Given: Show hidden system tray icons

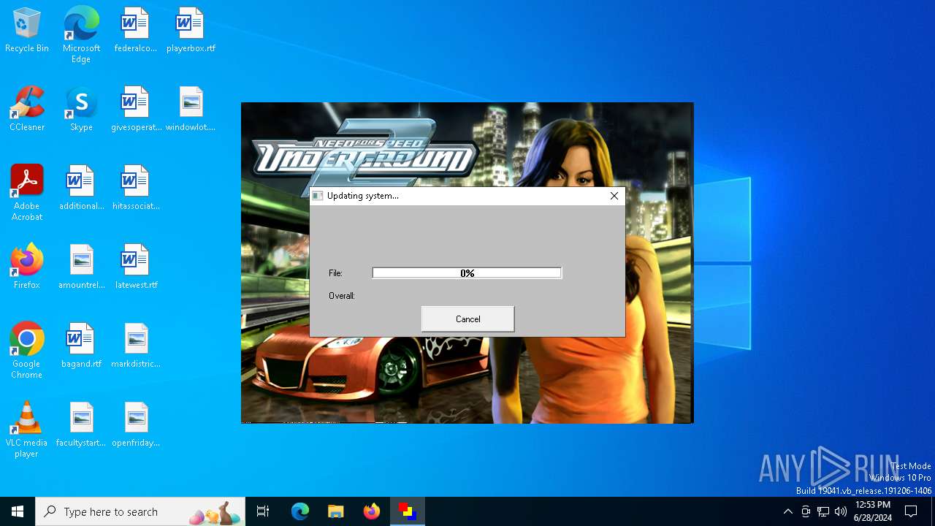Looking at the screenshot, I should click(x=787, y=511).
